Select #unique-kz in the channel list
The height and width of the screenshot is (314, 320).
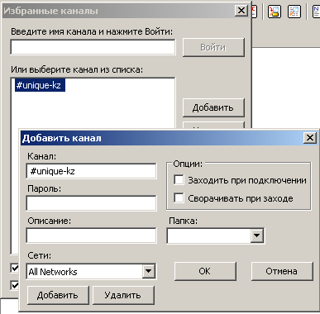click(40, 85)
